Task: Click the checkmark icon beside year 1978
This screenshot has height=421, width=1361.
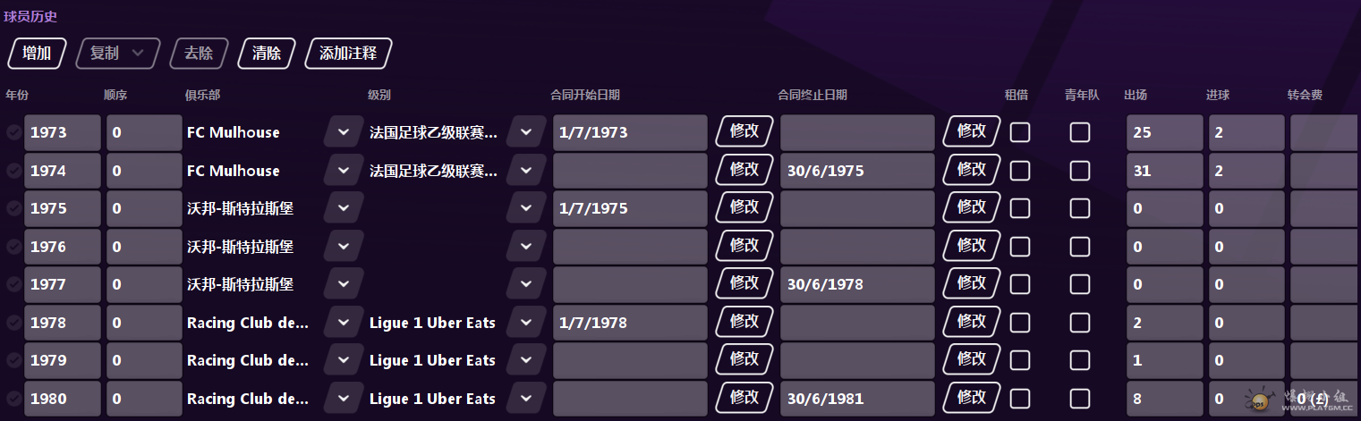Action: point(13,323)
